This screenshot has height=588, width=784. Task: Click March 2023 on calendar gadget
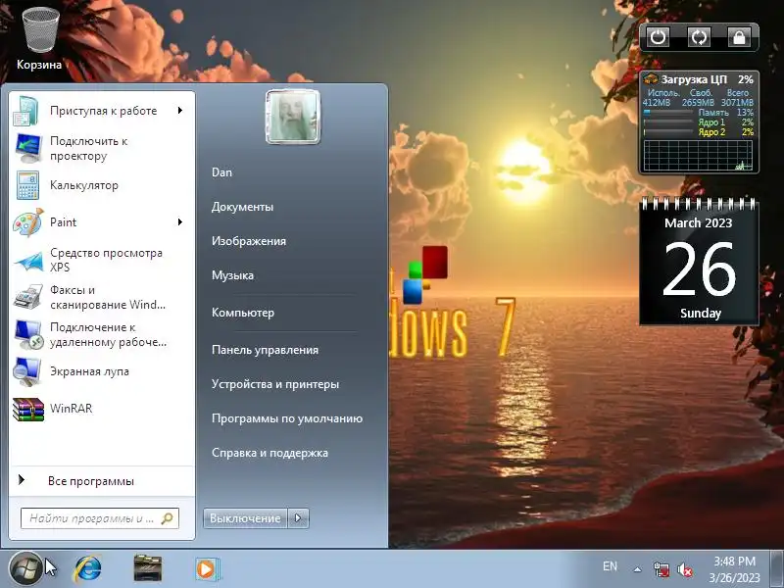pyautogui.click(x=699, y=223)
